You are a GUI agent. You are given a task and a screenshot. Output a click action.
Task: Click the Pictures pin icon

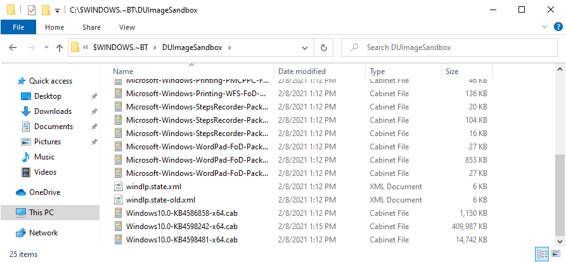94,142
